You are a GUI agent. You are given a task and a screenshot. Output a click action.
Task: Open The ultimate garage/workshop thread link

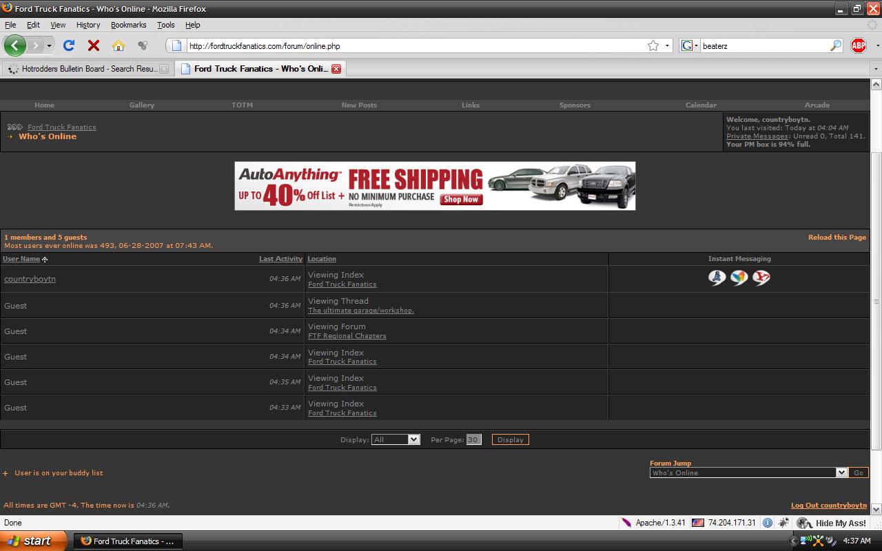coord(361,311)
